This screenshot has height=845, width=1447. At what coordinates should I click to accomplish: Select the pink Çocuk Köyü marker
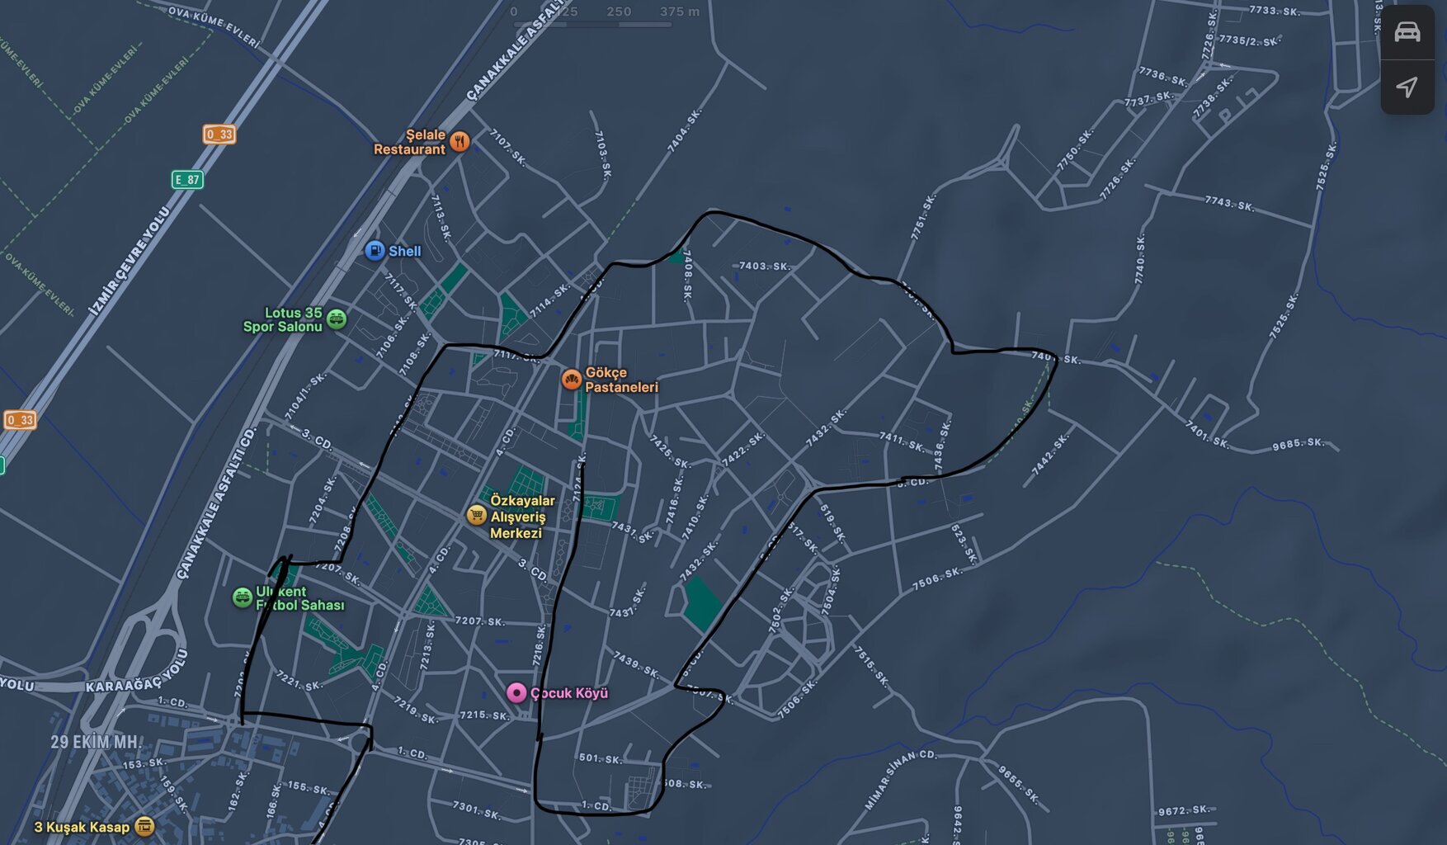516,693
